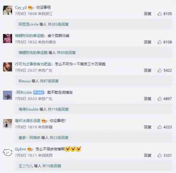This screenshot has height=173, width=176.
Task: Like the comment by Cyy_y2
Action: 160,14
